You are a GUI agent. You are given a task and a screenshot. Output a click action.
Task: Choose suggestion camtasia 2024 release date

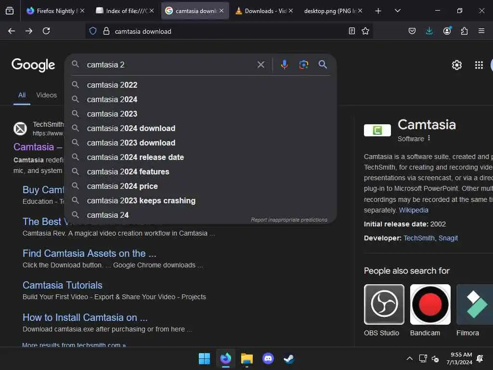click(201, 158)
